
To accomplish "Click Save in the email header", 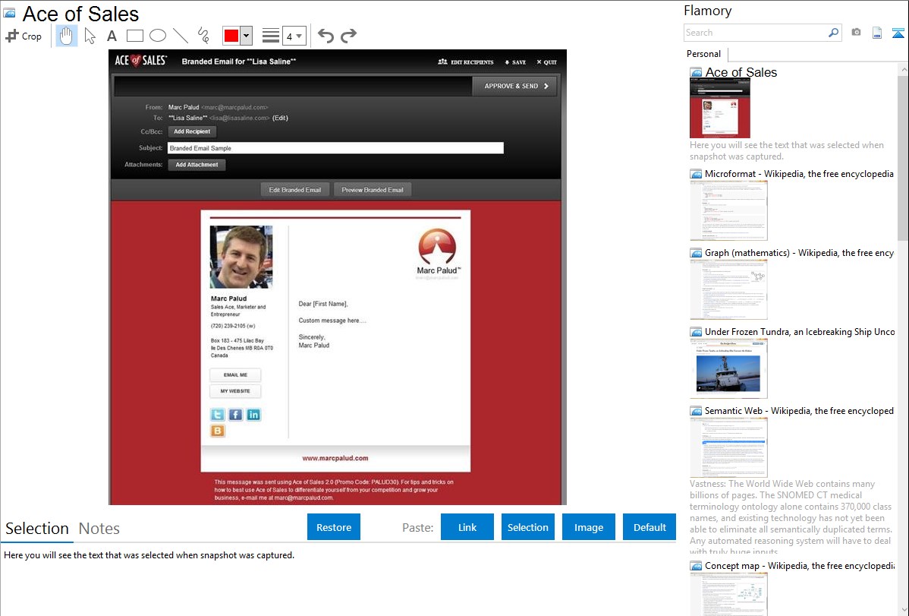I will coord(515,62).
